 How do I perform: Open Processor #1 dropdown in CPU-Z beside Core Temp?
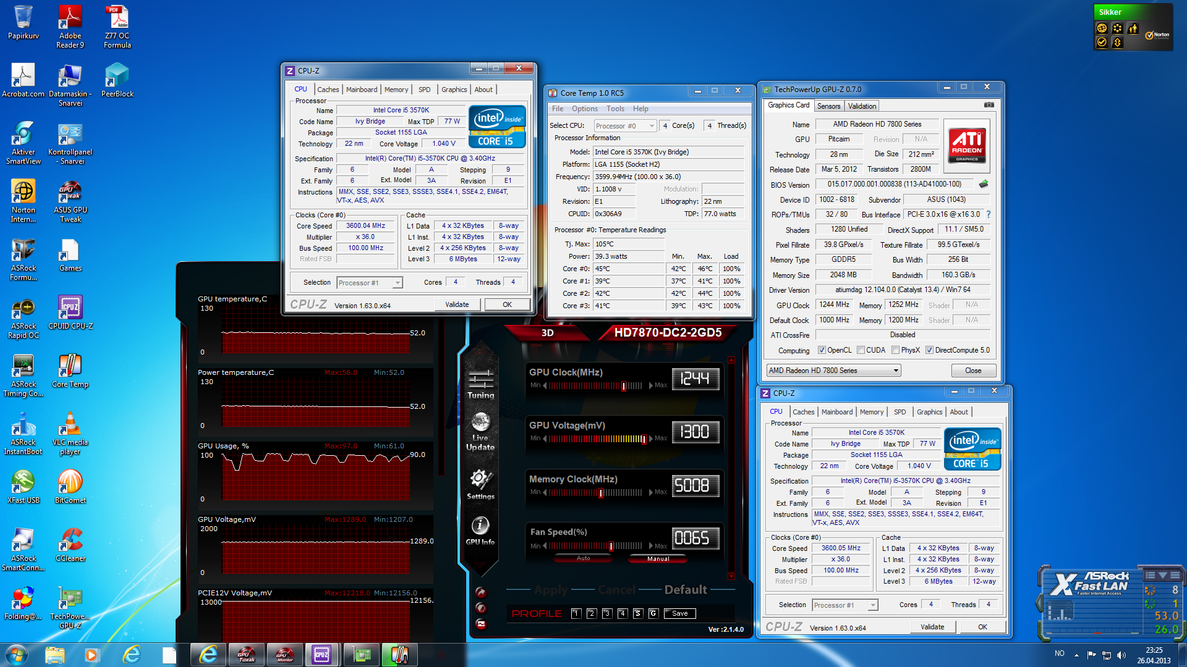click(370, 283)
